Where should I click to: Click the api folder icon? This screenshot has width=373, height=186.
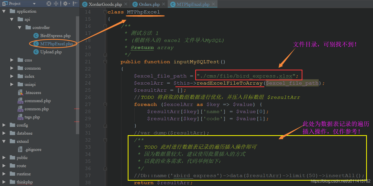pos(20,19)
